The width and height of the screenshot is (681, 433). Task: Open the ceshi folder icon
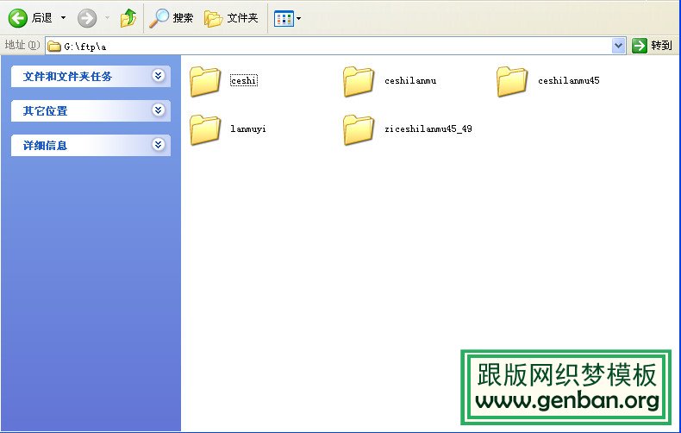205,81
